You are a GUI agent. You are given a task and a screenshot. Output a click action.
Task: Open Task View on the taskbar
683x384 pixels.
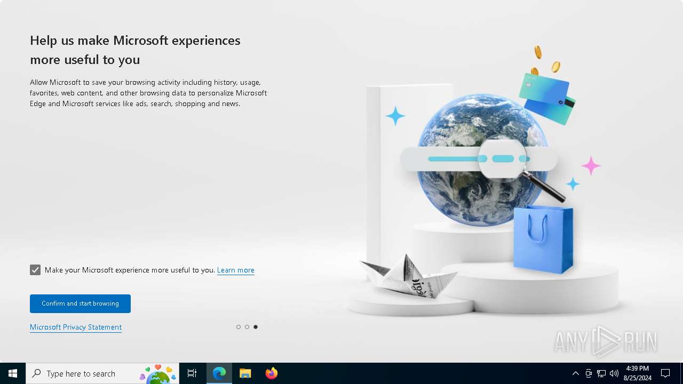click(x=192, y=373)
